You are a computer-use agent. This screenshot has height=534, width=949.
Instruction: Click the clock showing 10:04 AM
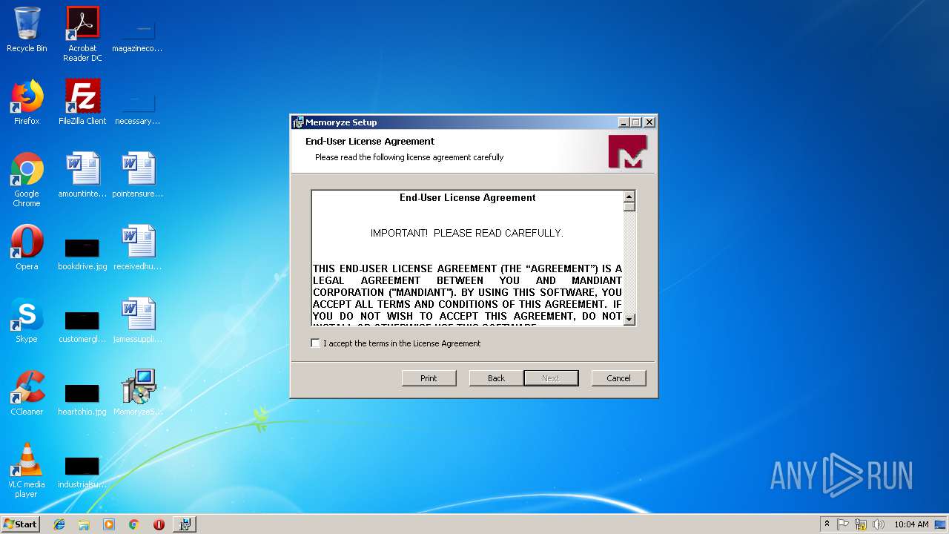(x=911, y=524)
